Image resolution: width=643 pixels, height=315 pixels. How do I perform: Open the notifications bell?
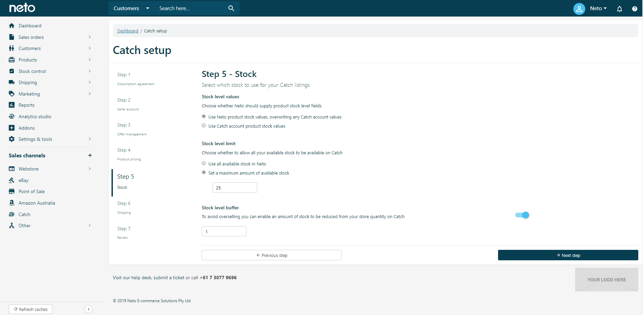(619, 9)
